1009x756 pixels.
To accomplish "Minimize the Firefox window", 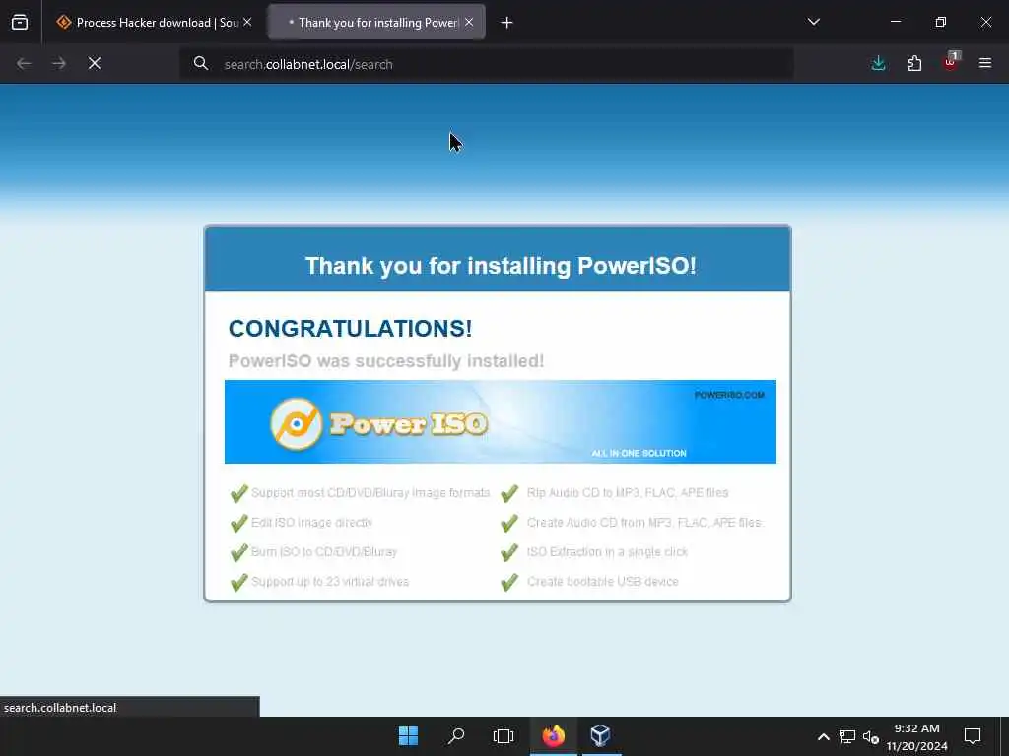I will click(x=896, y=22).
